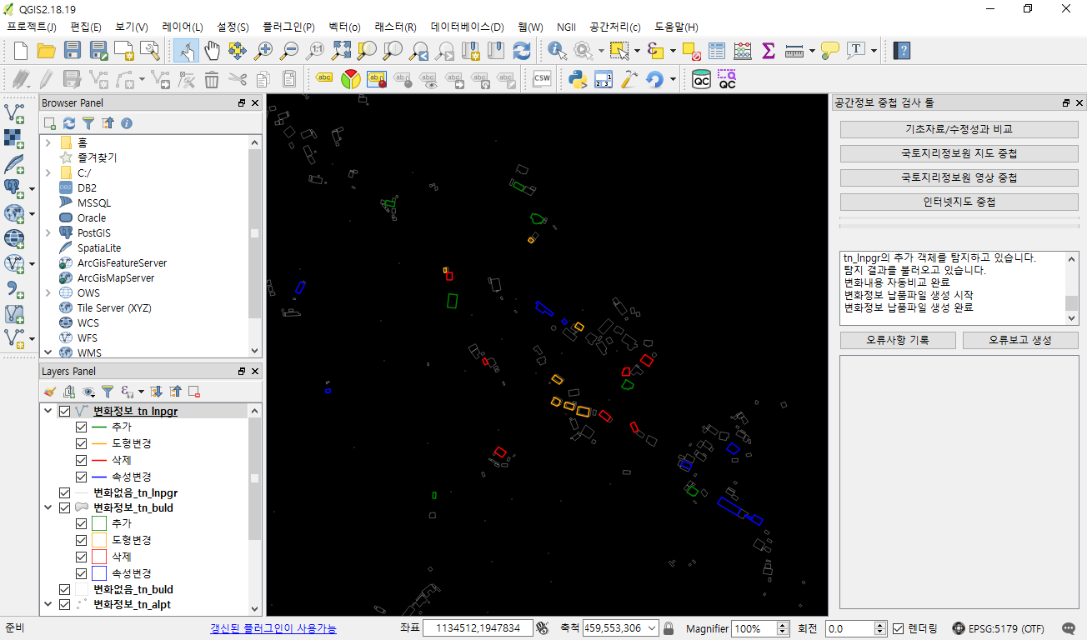Open the 래스터(R) menu
This screenshot has height=640, width=1087.
click(395, 27)
